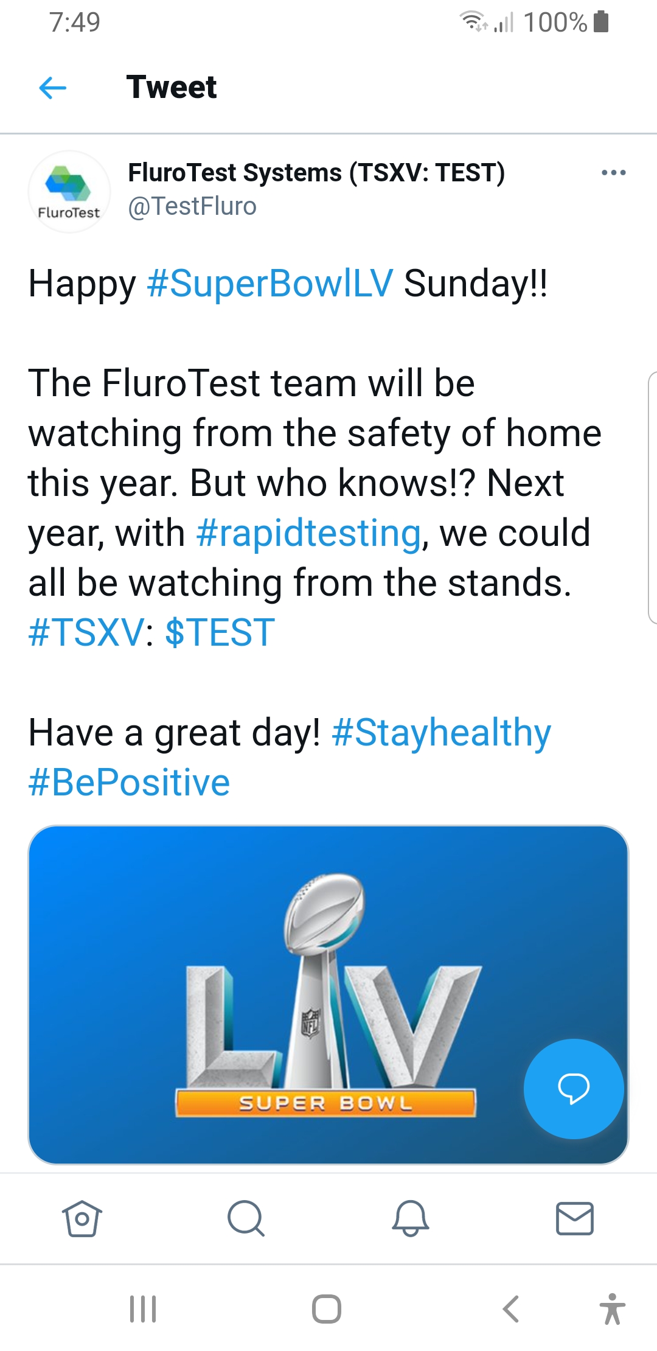
Task: Open the Messages envelope tab
Action: pos(574,1218)
